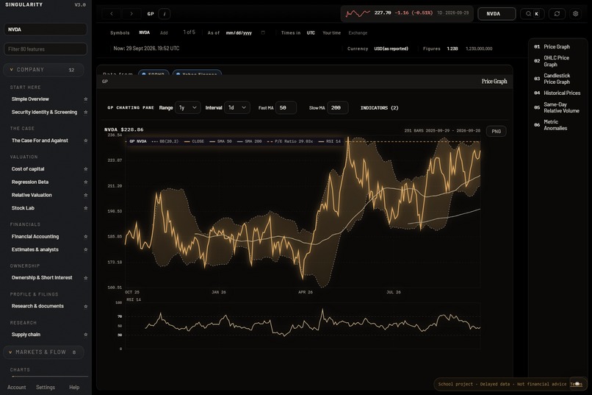This screenshot has height=395, width=592.
Task: Star The Case For and Against
Action: [86, 140]
